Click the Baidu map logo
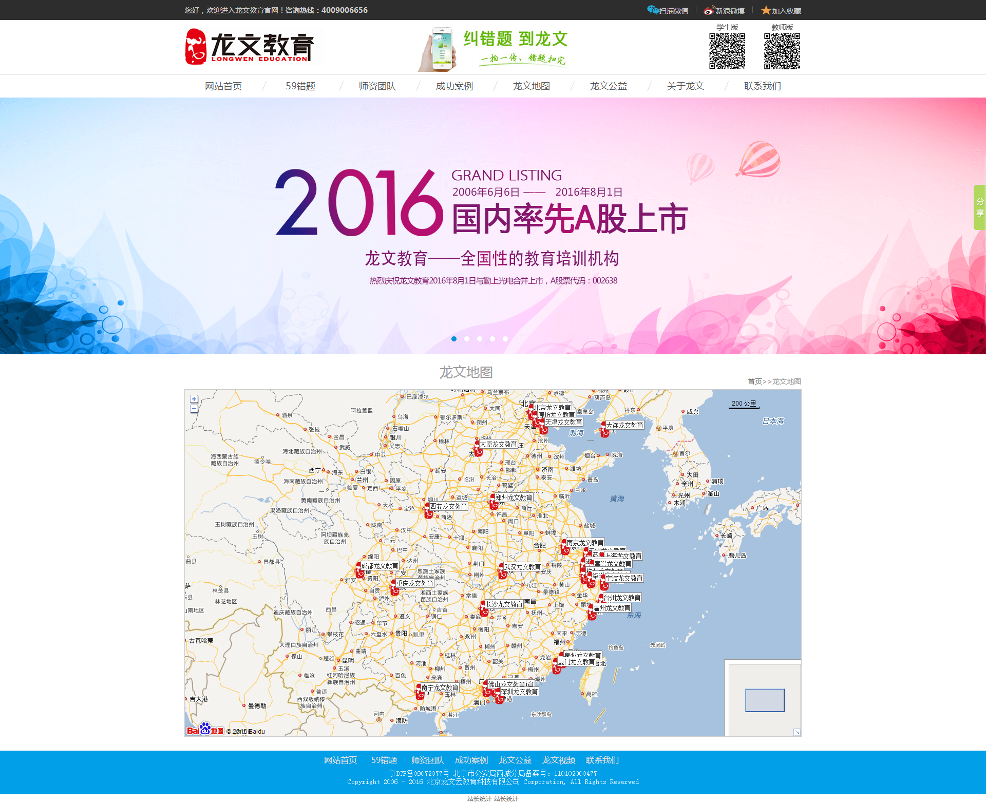 point(205,730)
